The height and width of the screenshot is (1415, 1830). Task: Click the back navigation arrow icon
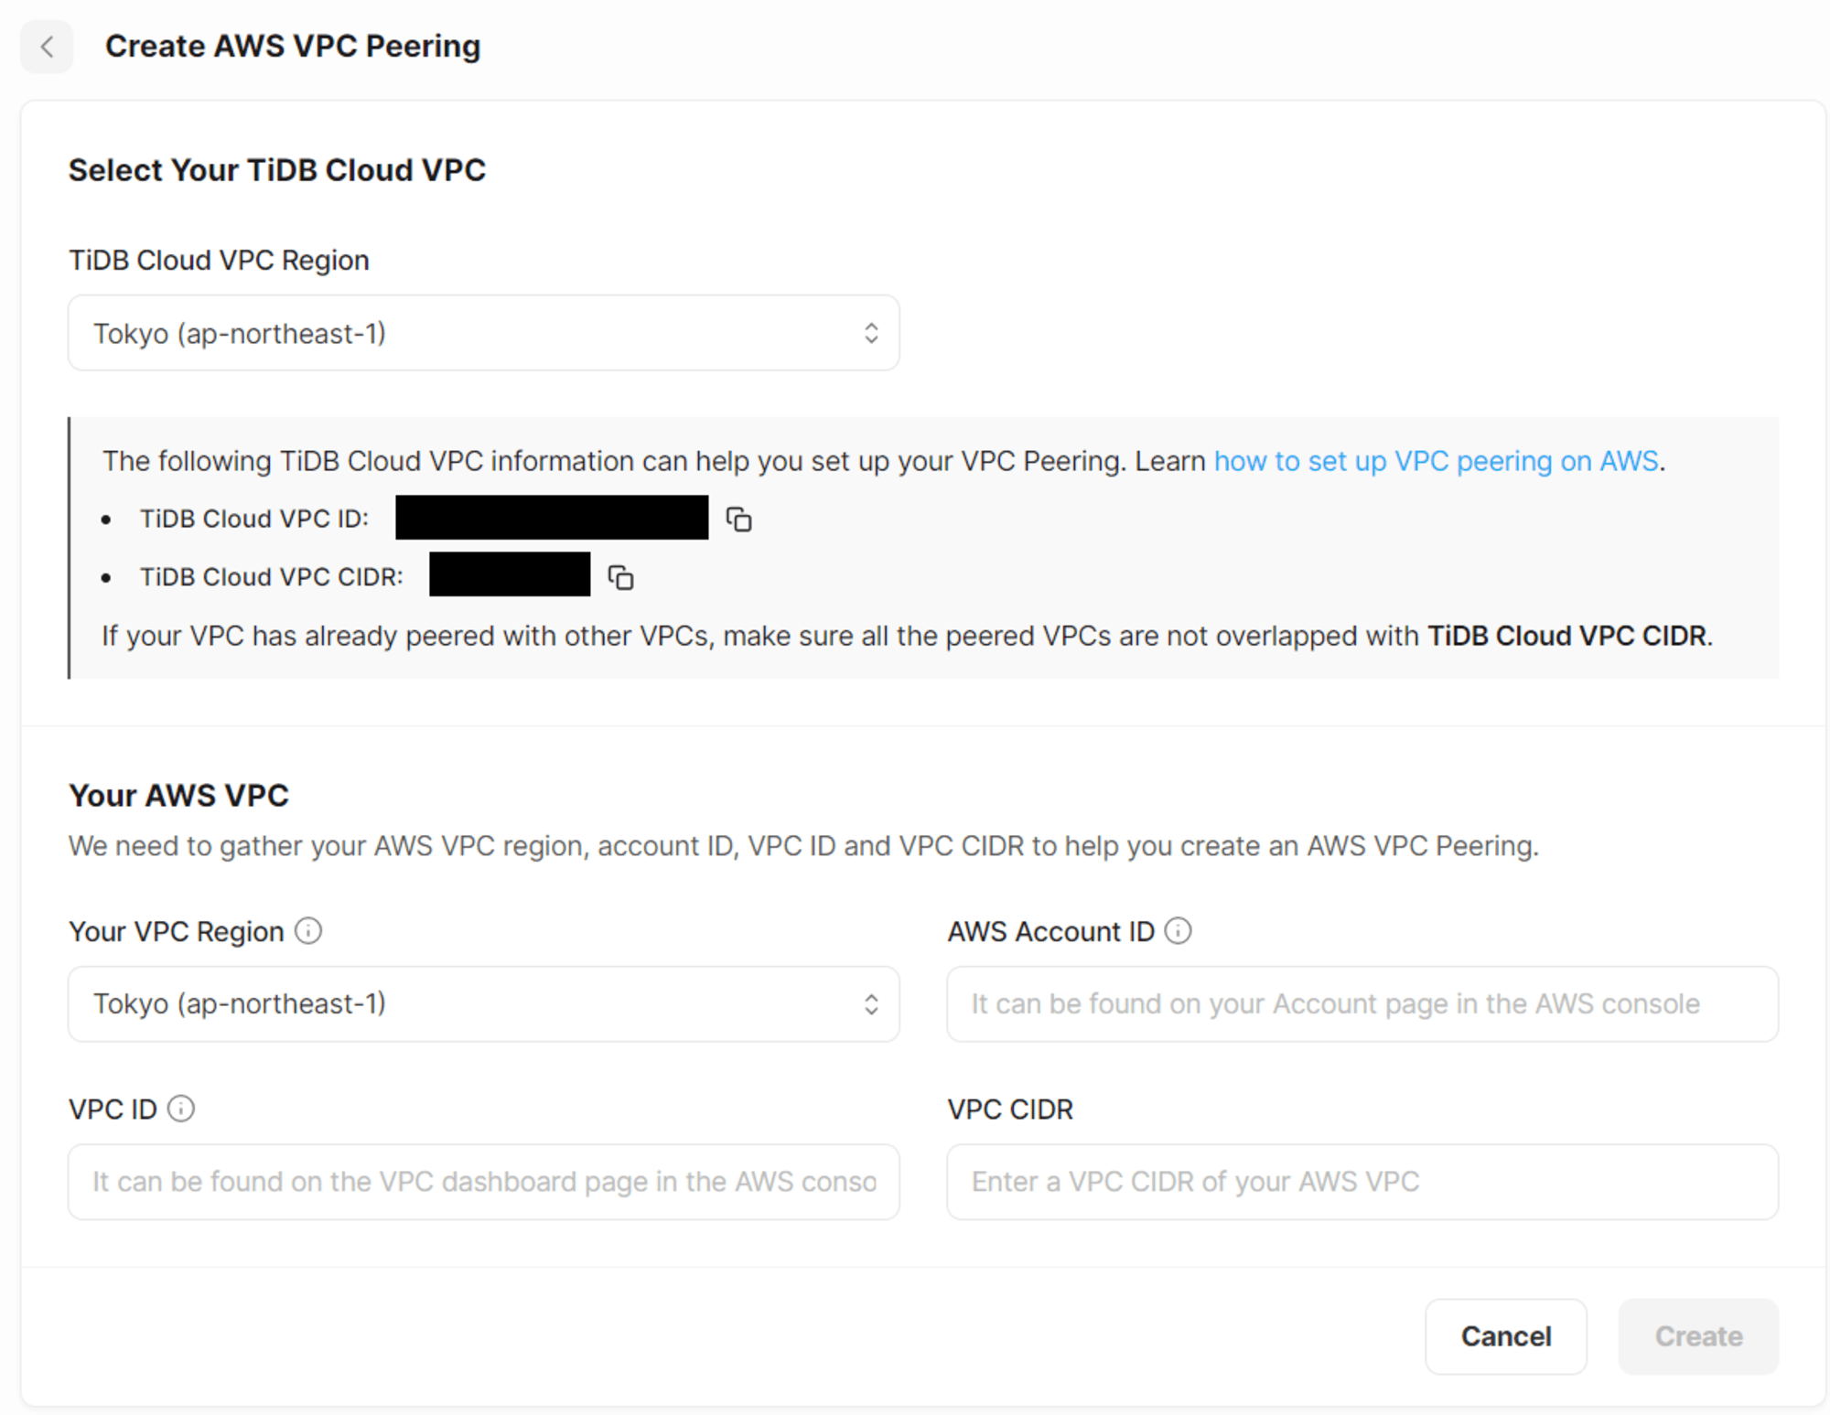coord(48,45)
